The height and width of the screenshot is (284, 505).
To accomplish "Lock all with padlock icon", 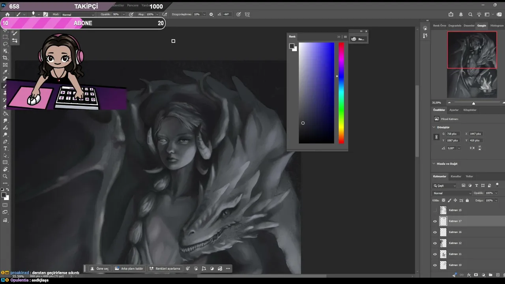I will click(467, 200).
